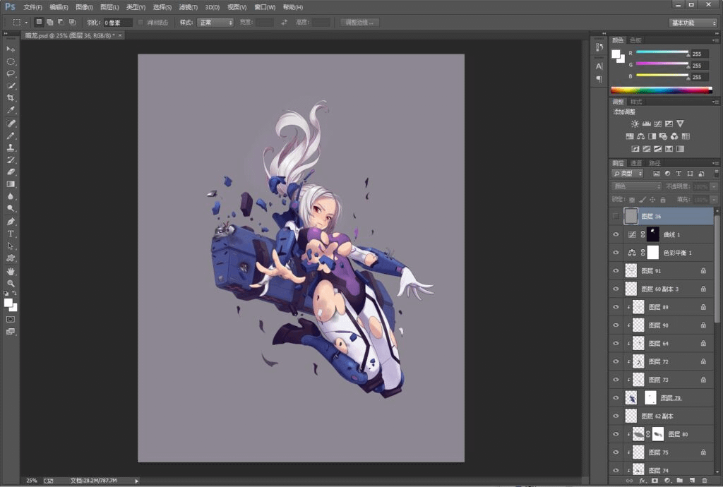
Task: Close the 暗龙.psd document tab
Action: (120, 35)
